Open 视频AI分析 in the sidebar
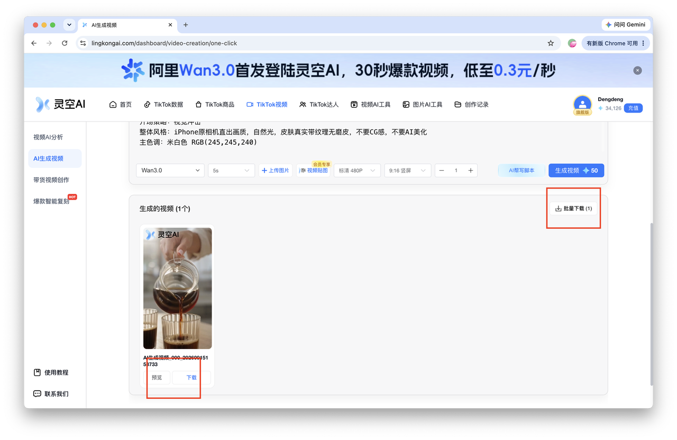 coord(48,137)
